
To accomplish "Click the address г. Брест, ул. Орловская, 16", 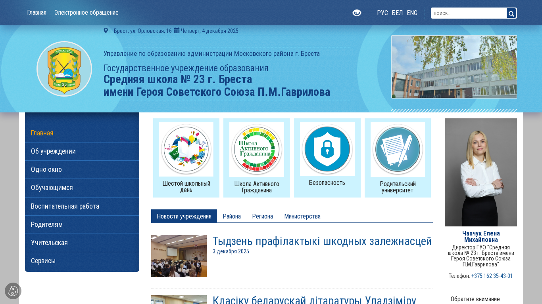I will [140, 30].
